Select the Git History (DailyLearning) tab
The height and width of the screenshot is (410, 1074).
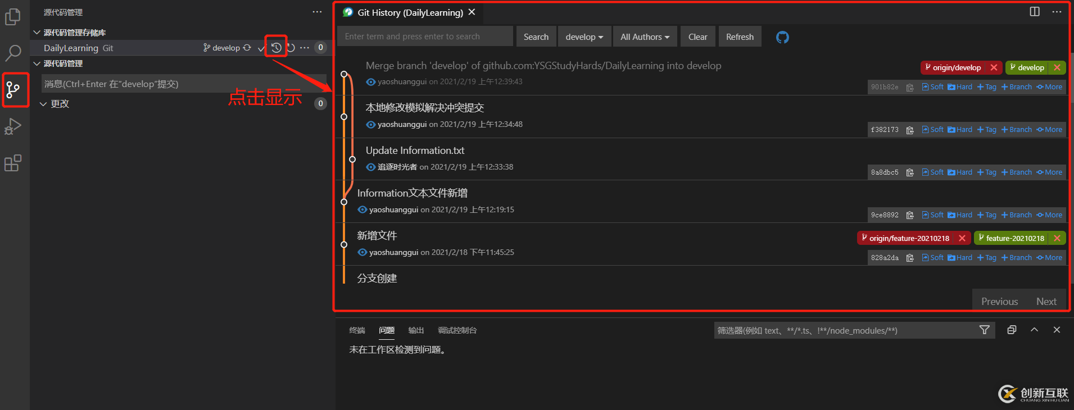tap(410, 12)
